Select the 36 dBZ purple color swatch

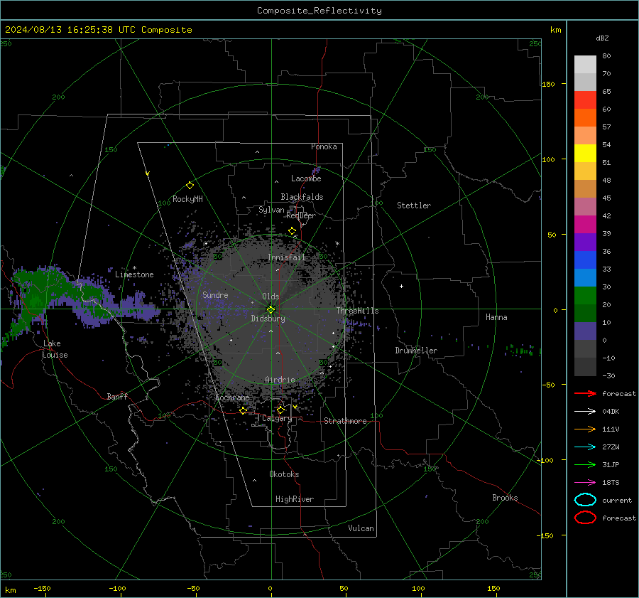click(x=585, y=242)
